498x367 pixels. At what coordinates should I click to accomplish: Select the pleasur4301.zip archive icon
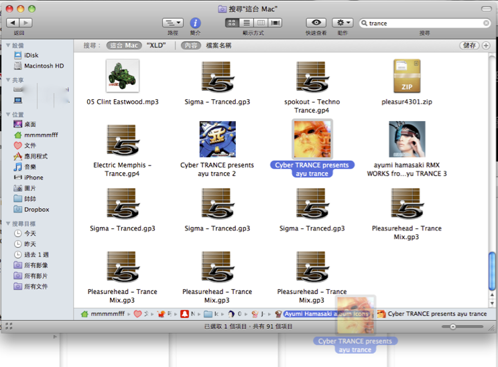pos(407,76)
